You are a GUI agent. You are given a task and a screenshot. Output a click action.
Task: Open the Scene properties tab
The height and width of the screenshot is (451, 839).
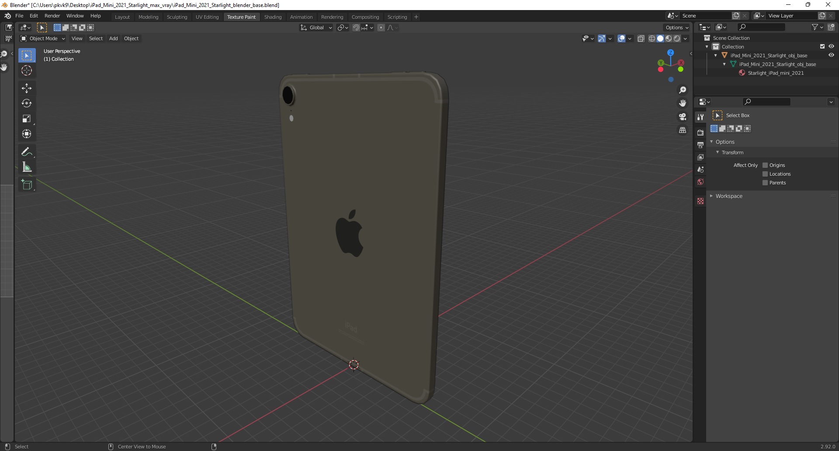tap(700, 169)
